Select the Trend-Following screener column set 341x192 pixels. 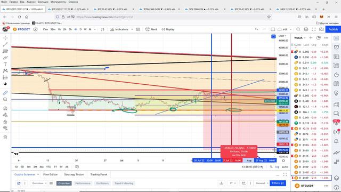(x=124, y=183)
